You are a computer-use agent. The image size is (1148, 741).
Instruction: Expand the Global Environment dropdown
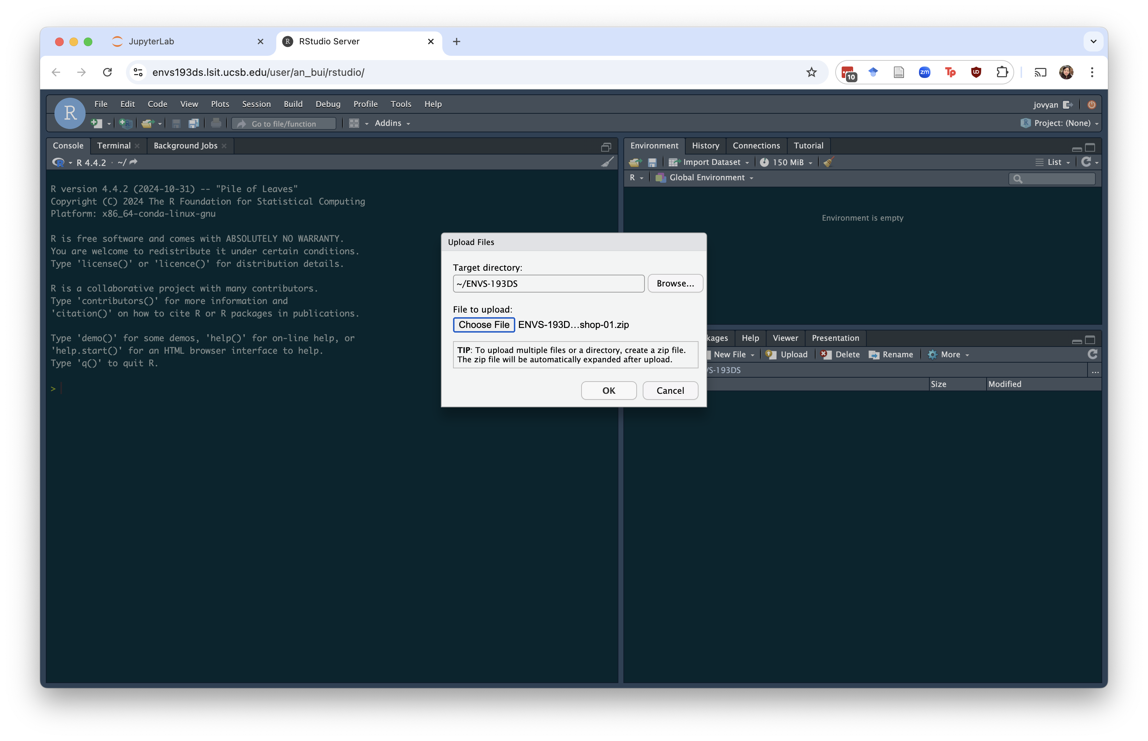pos(707,177)
